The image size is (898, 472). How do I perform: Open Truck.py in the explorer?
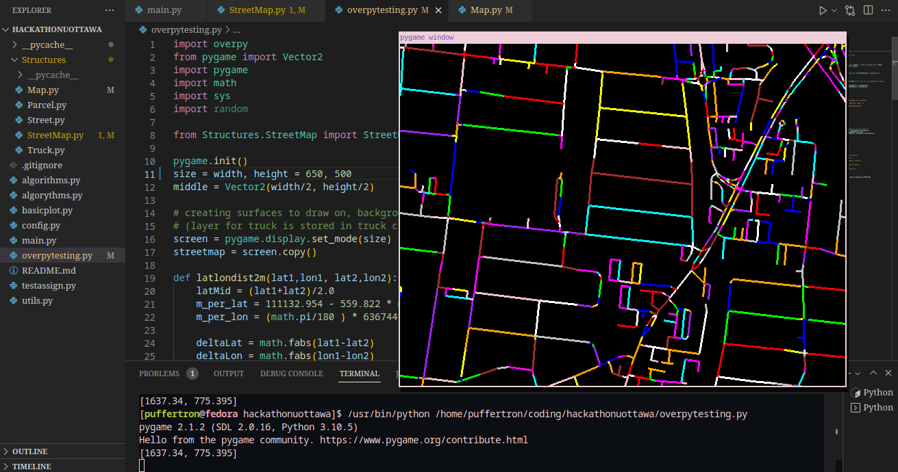pyautogui.click(x=46, y=150)
